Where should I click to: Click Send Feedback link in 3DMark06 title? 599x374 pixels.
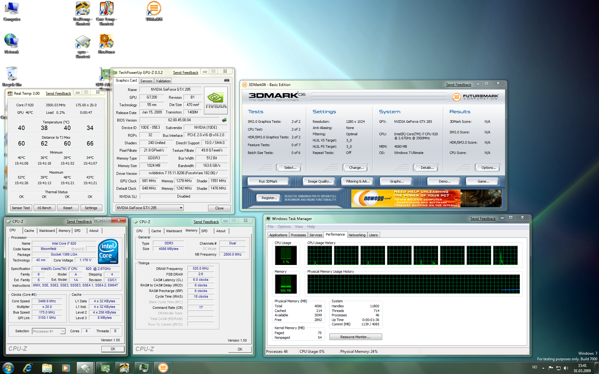pyautogui.click(x=459, y=85)
